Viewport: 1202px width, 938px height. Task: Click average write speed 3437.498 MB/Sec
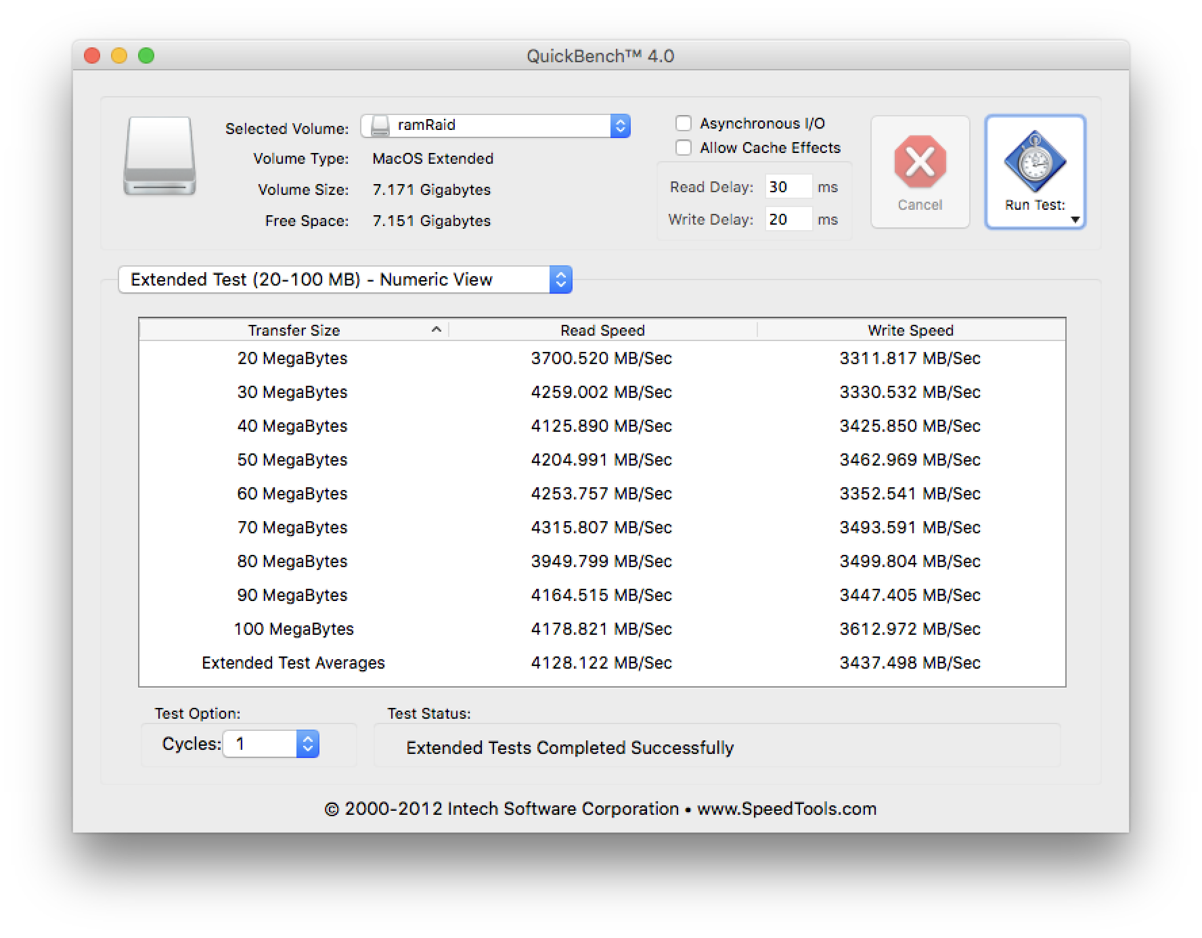coord(910,663)
